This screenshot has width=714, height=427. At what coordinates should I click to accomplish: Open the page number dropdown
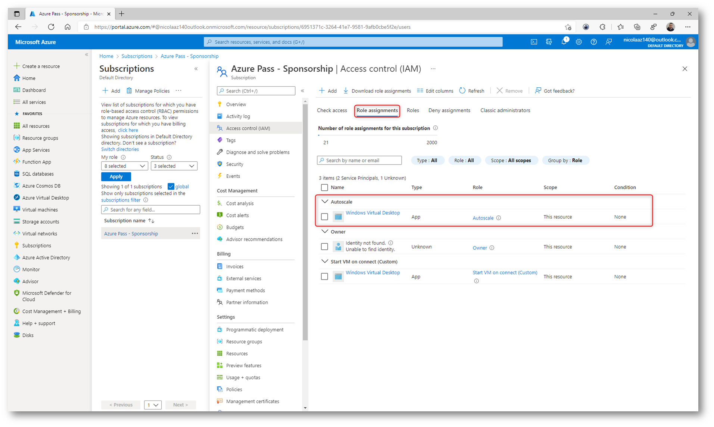click(x=153, y=405)
